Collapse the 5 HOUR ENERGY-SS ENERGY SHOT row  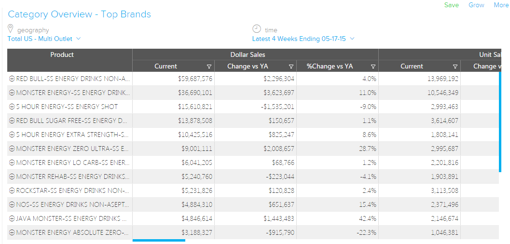coord(12,107)
